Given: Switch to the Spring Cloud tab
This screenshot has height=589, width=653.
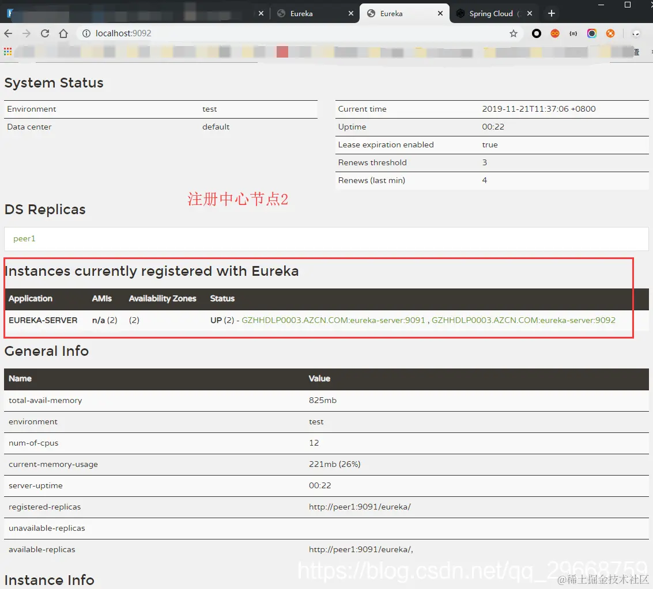Looking at the screenshot, I should [x=493, y=13].
